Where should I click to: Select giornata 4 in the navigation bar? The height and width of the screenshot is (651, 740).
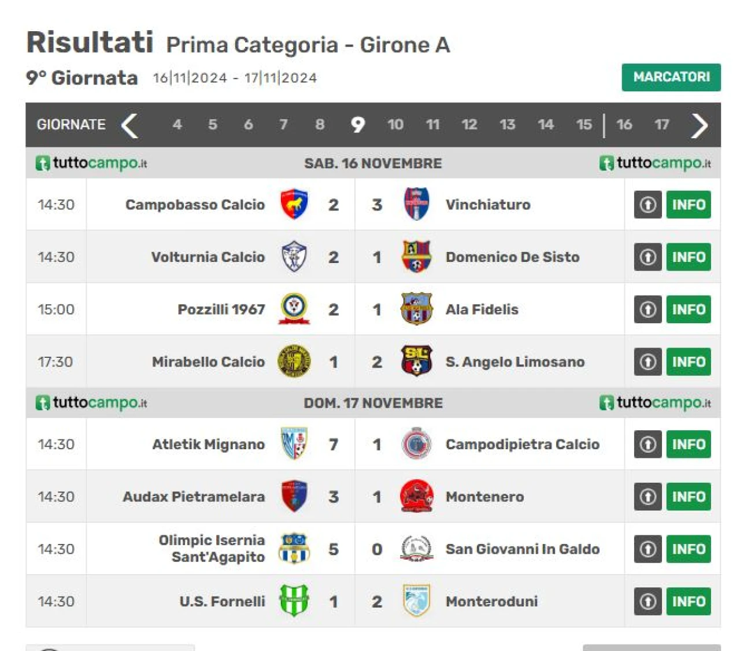(x=177, y=124)
